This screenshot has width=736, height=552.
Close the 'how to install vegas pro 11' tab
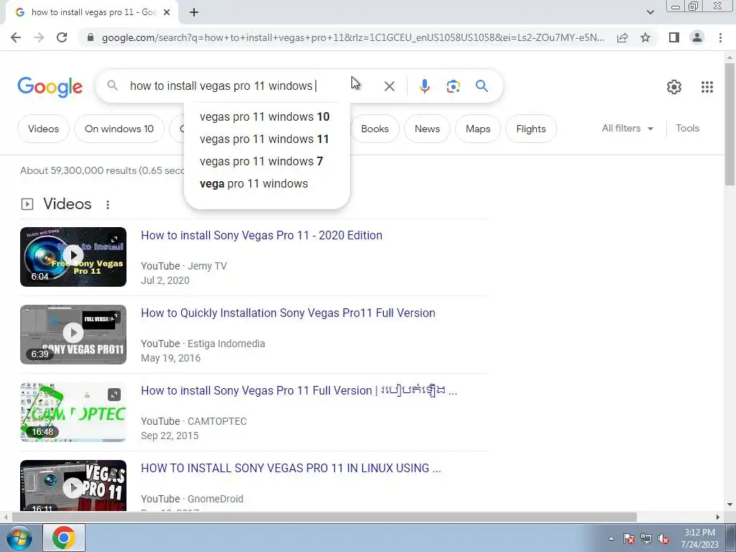point(167,12)
